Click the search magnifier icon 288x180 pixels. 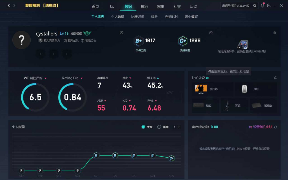255,6
